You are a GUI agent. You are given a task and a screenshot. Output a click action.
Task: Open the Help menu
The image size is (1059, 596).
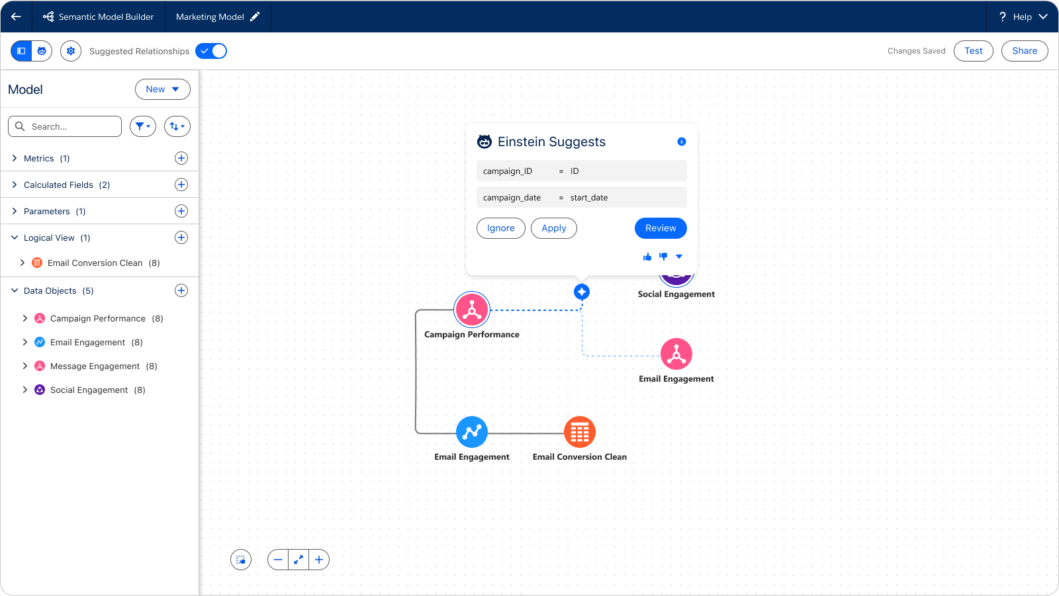click(x=1023, y=17)
